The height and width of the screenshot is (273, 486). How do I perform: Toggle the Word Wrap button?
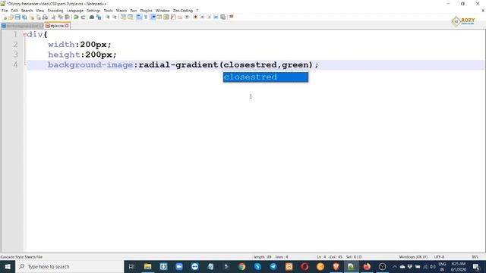tap(139, 17)
